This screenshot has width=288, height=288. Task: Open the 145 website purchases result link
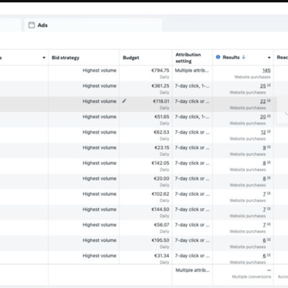[266, 71]
